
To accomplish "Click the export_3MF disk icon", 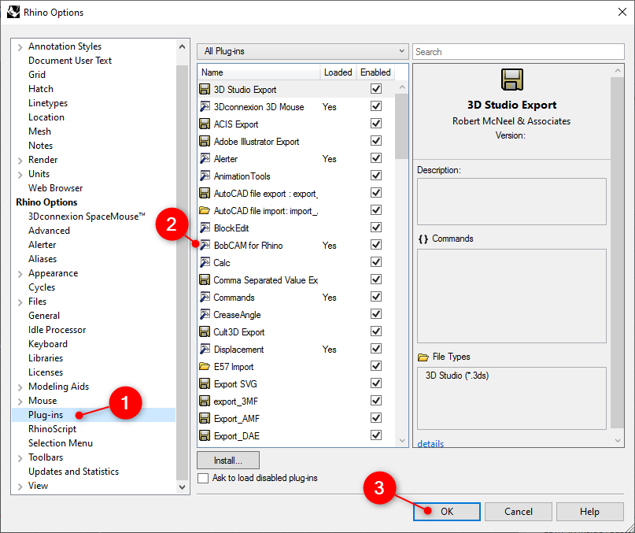I will pos(205,402).
